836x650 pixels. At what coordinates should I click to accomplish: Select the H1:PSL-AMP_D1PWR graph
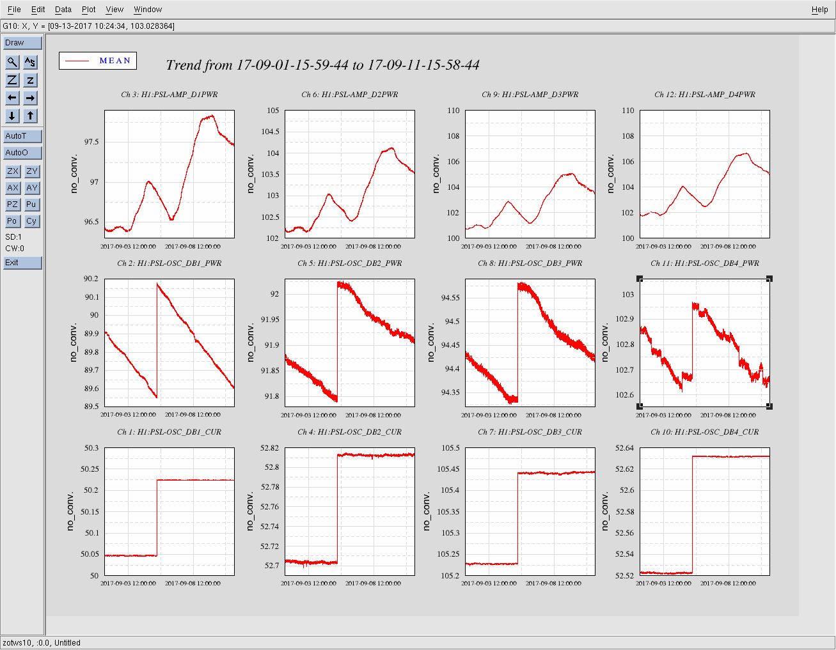pos(170,174)
